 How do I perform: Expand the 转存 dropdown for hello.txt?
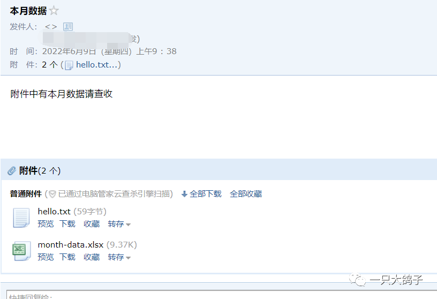coord(119,224)
